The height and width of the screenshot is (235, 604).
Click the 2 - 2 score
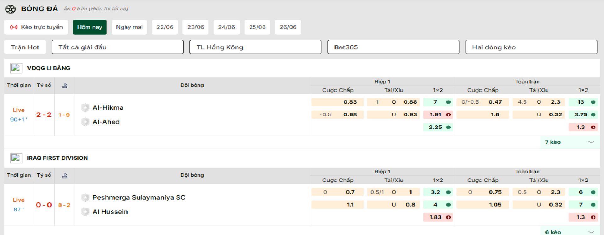coord(44,115)
